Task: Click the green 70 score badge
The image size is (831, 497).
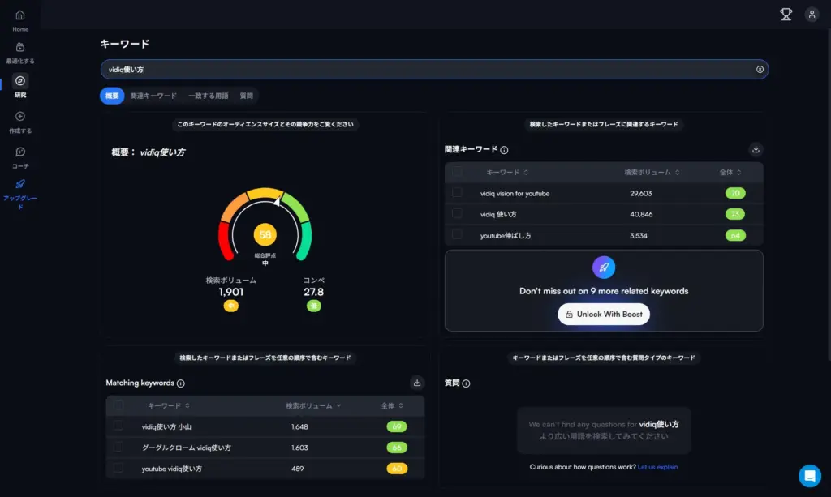Action: click(735, 193)
